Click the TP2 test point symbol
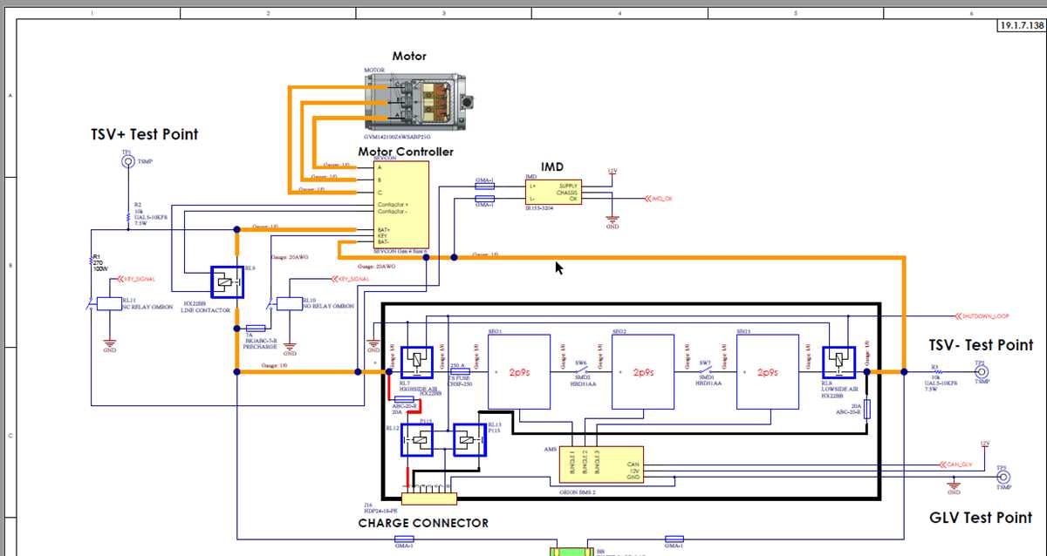1047x556 pixels. pos(981,372)
